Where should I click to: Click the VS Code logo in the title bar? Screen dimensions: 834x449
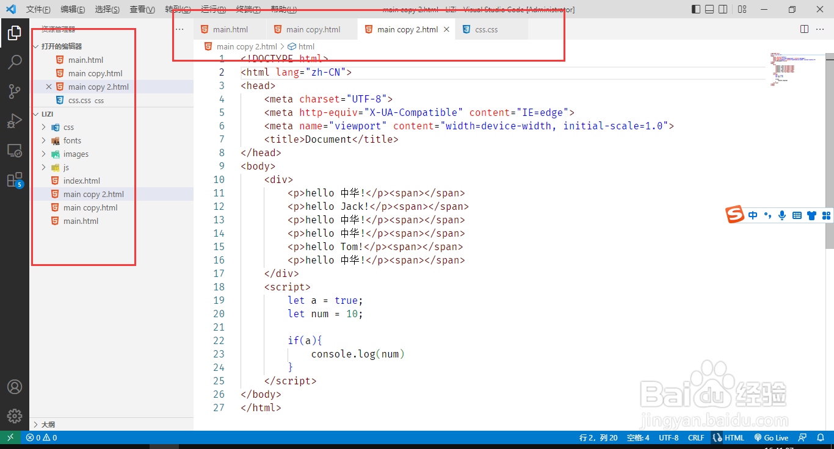11,9
